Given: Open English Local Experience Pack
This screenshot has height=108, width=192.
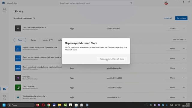Looking at the screenshot, I should point(172,49).
